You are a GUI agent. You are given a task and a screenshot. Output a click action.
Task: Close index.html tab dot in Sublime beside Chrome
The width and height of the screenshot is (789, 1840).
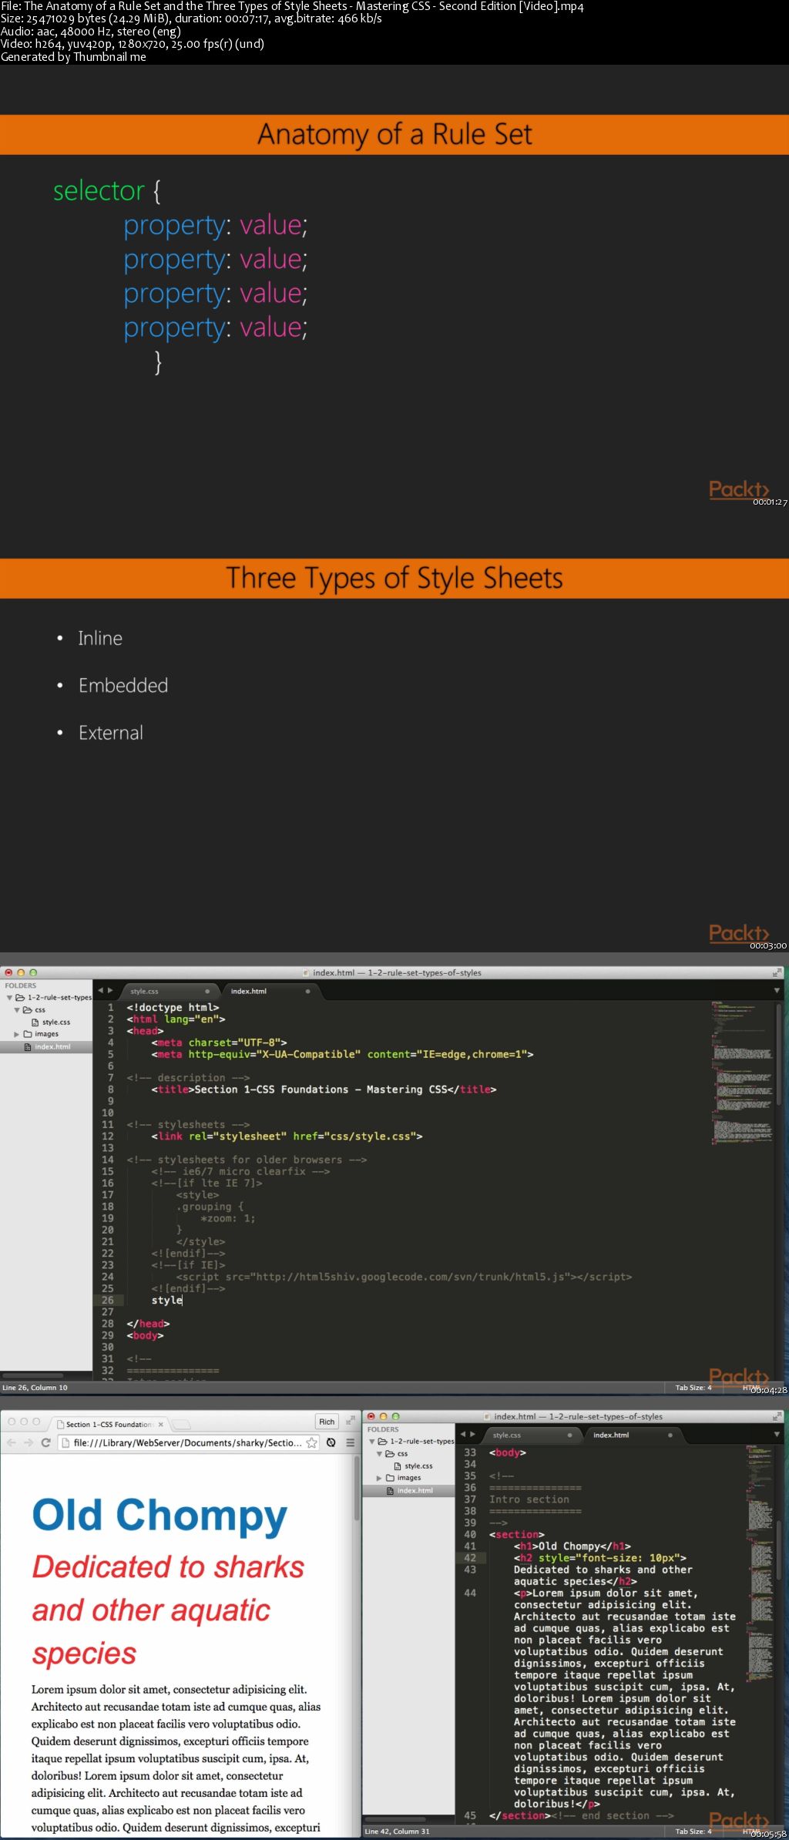point(670,1435)
